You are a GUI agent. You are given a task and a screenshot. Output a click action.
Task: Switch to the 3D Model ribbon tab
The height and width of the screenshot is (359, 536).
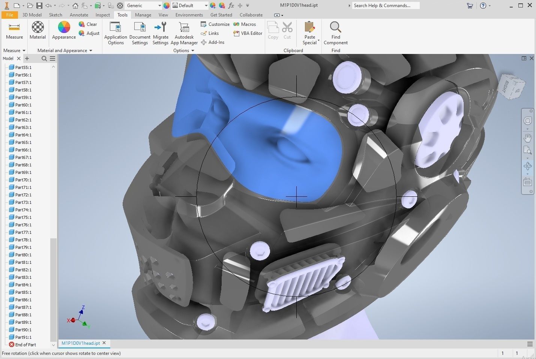[x=32, y=15]
